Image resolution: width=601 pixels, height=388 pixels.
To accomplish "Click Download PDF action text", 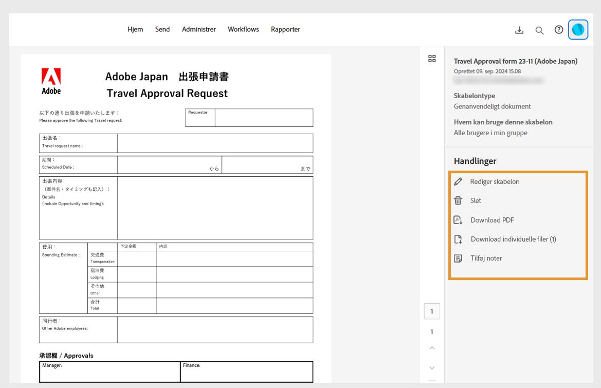I will pos(492,220).
